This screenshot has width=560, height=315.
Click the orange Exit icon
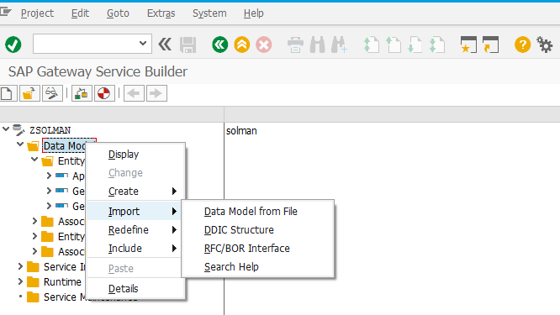(x=242, y=45)
